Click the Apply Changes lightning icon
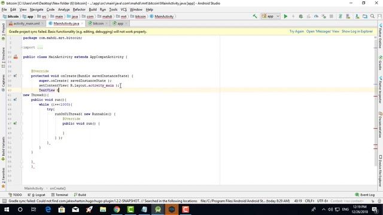Screen dimensions: 383x215 pos(293,16)
